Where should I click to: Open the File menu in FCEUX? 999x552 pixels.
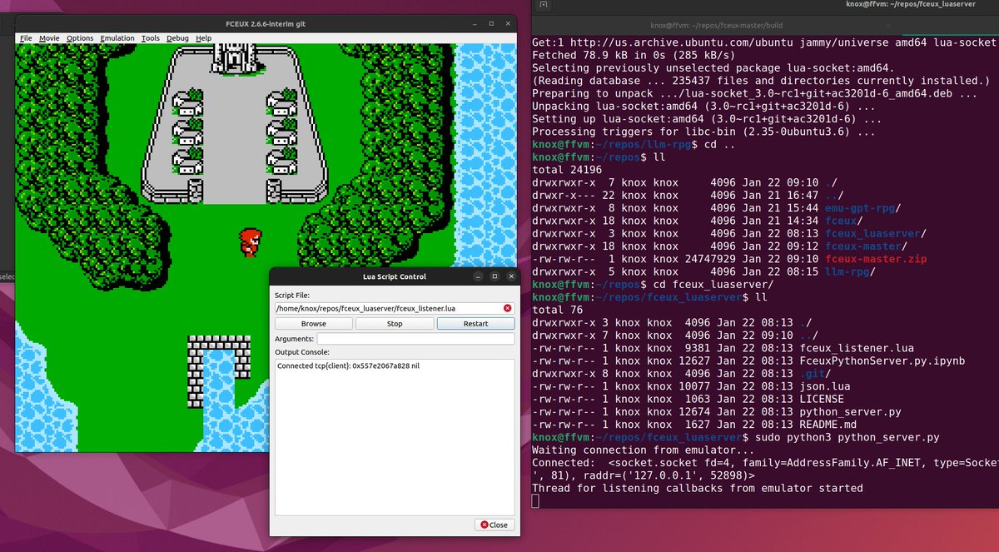coord(26,37)
